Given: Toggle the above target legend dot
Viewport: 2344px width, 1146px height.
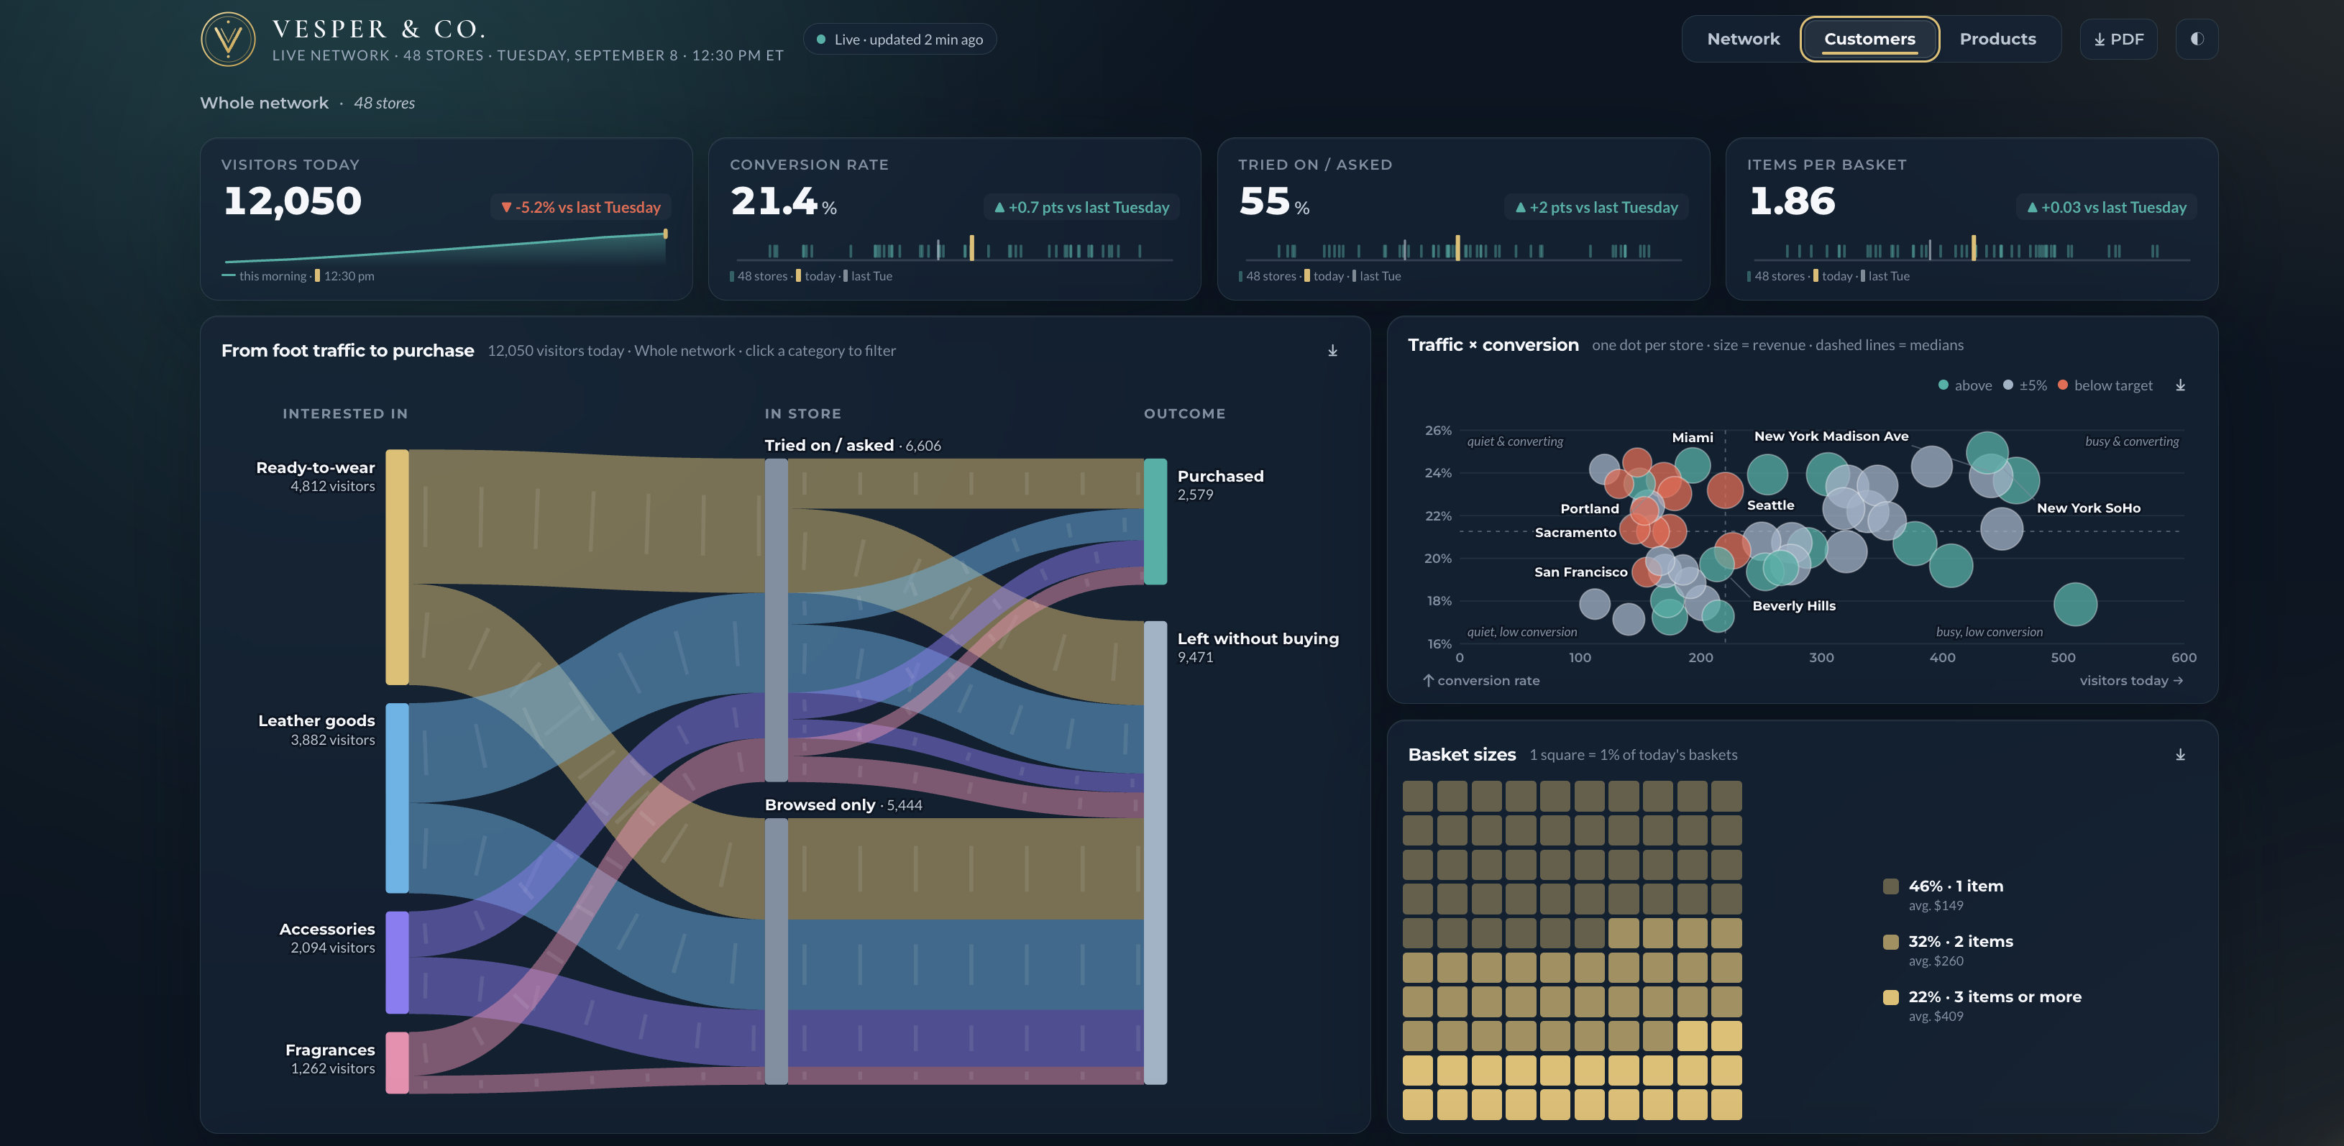Looking at the screenshot, I should click(x=1943, y=385).
